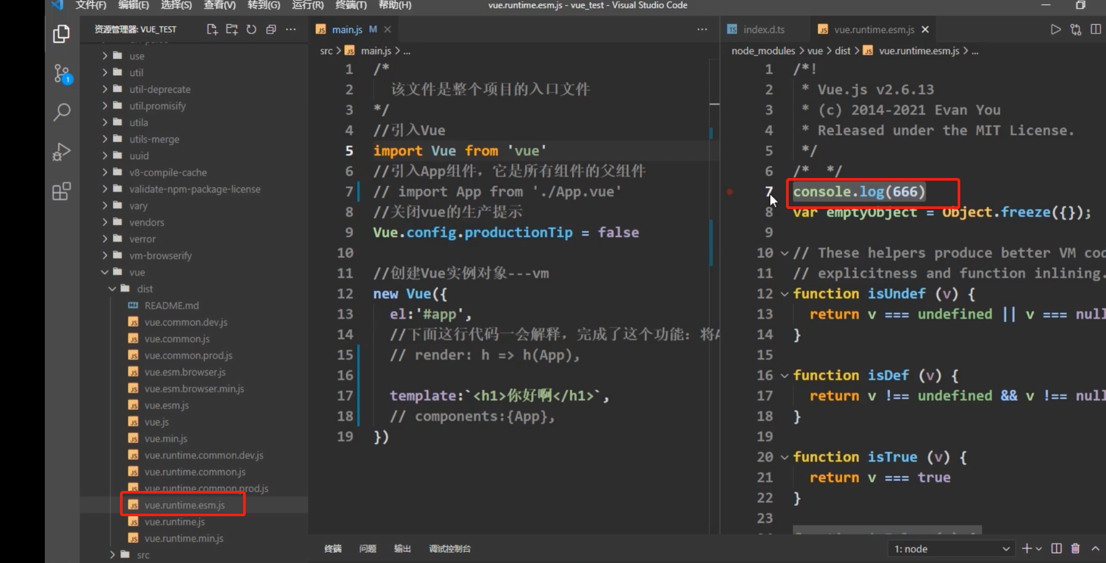
Task: Fold the isUndef function at line 12
Action: pos(785,294)
